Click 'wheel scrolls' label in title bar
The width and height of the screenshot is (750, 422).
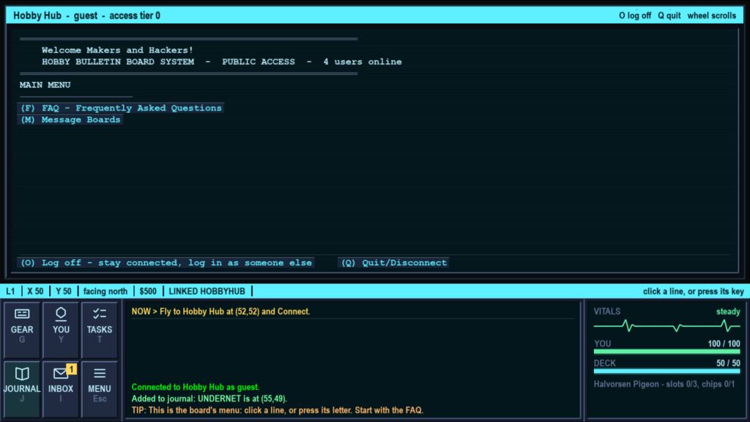pos(712,16)
